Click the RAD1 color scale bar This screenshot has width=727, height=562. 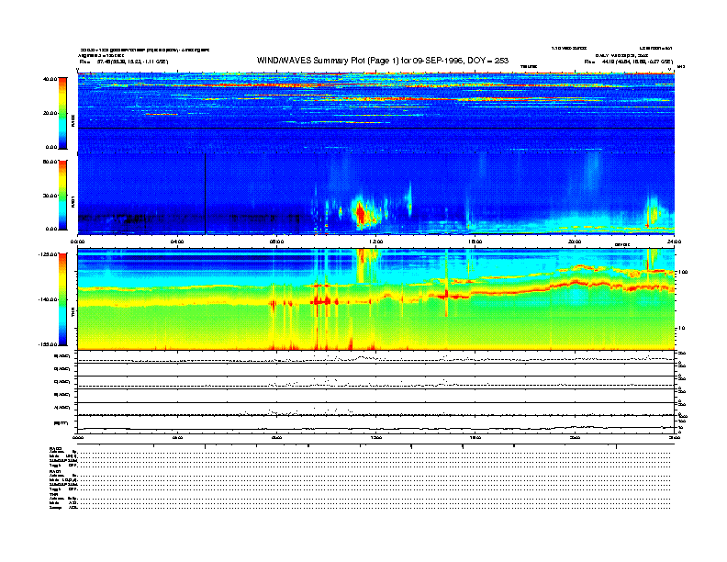[62, 195]
